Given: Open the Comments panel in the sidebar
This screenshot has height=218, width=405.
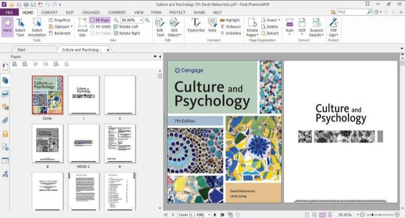Looking at the screenshot, I should click(4, 106).
